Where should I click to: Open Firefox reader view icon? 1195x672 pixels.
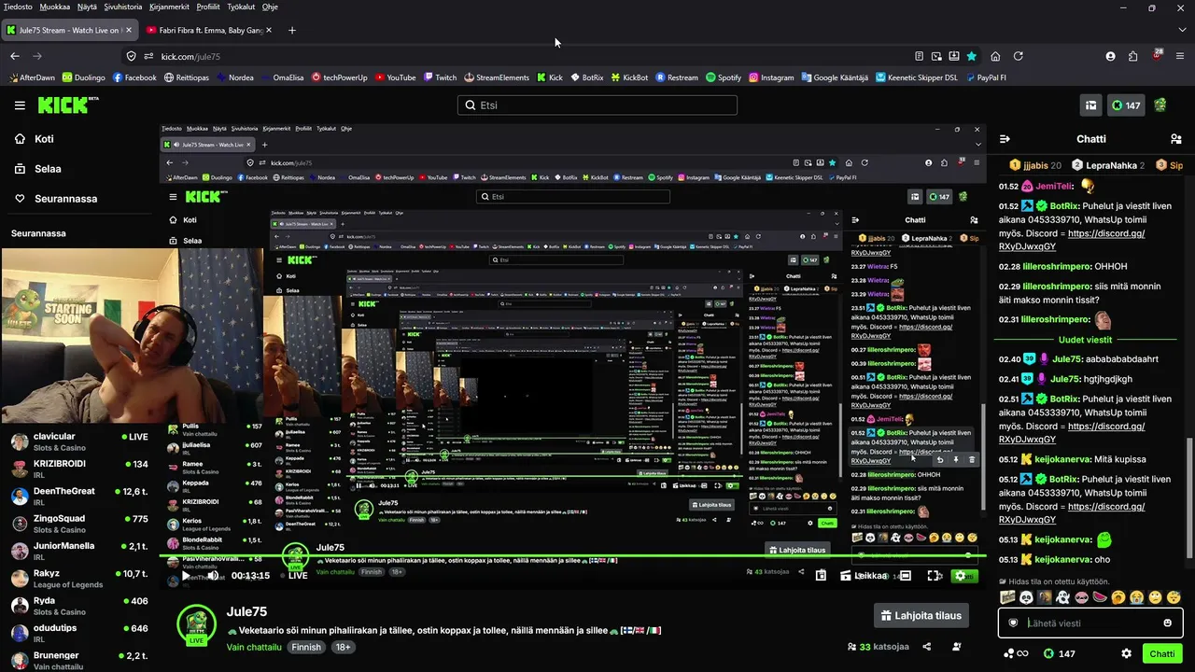(919, 56)
